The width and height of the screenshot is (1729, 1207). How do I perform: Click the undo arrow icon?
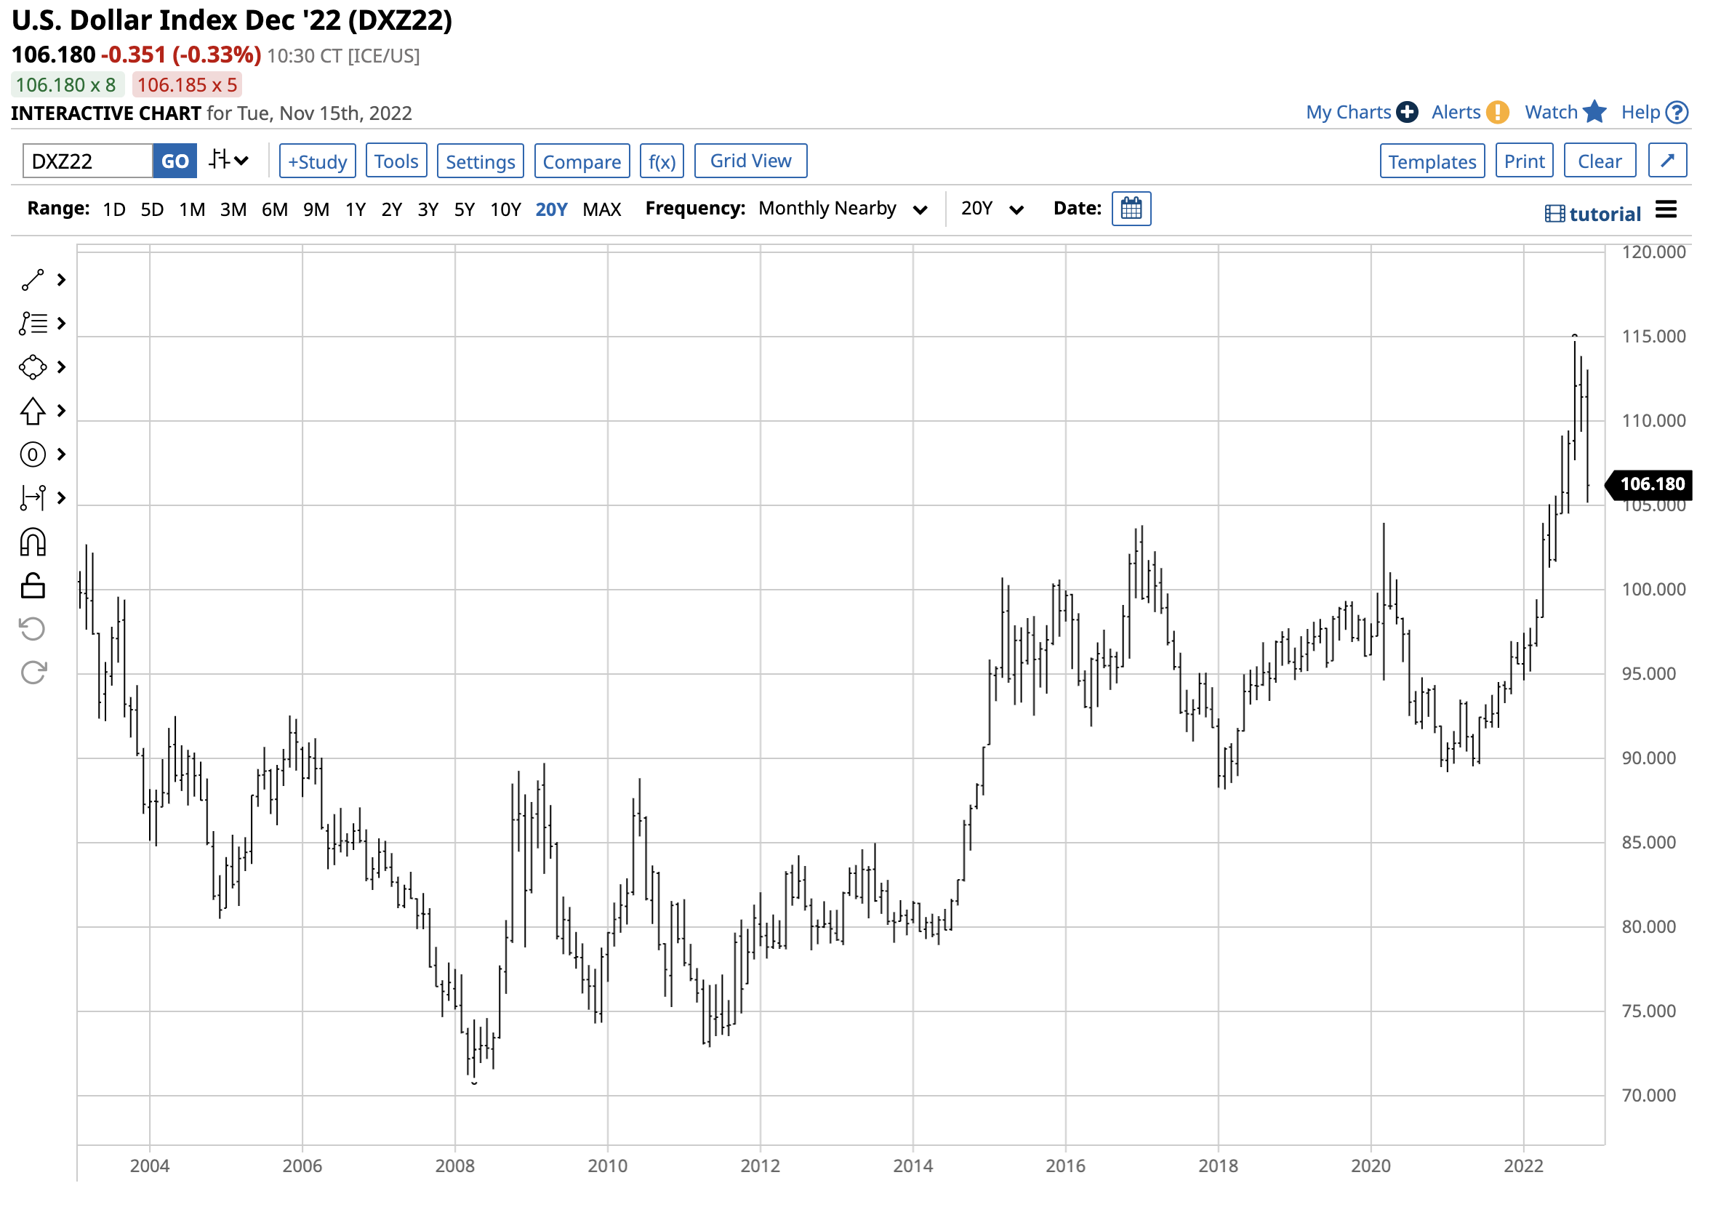(33, 629)
